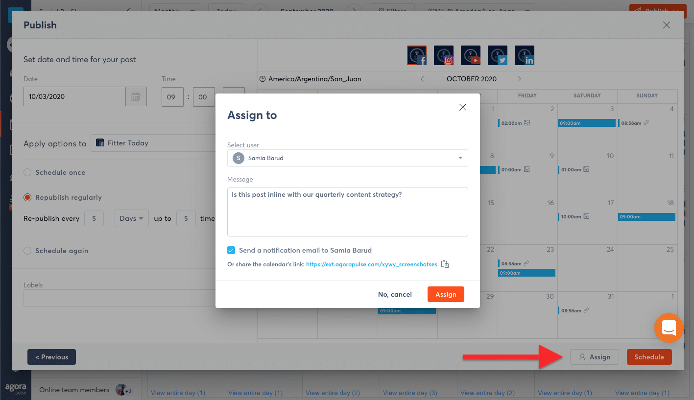Open the orange chat support widget
Screen dimensions: 694x400
pyautogui.click(x=669, y=328)
